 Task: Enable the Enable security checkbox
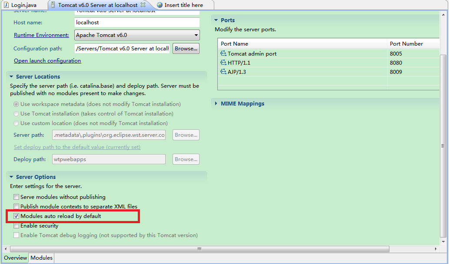tap(17, 226)
